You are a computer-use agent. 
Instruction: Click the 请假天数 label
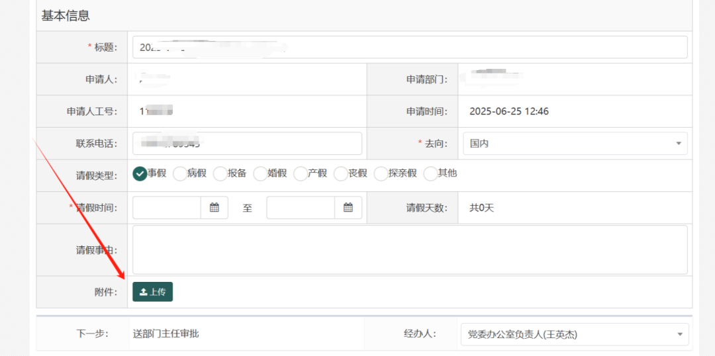(x=427, y=208)
